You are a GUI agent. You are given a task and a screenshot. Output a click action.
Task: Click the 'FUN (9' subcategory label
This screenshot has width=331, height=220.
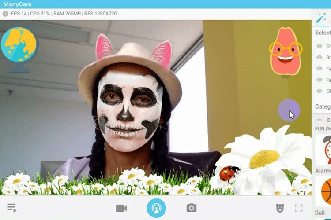(323, 128)
